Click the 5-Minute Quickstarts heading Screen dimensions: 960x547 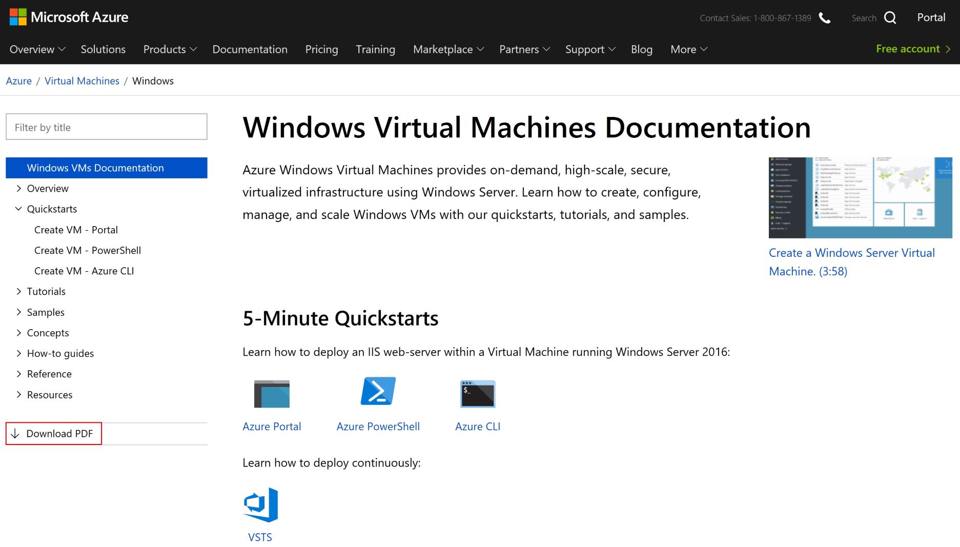tap(340, 318)
